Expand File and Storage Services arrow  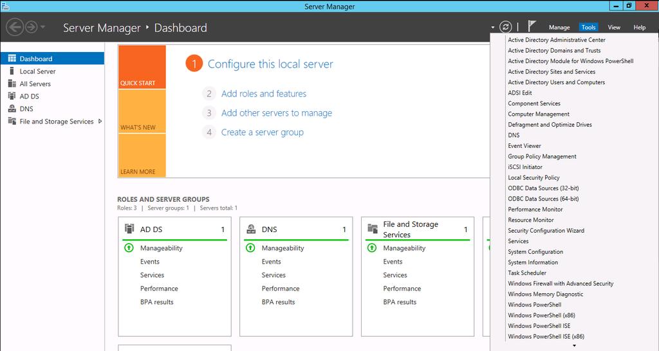[x=100, y=121]
